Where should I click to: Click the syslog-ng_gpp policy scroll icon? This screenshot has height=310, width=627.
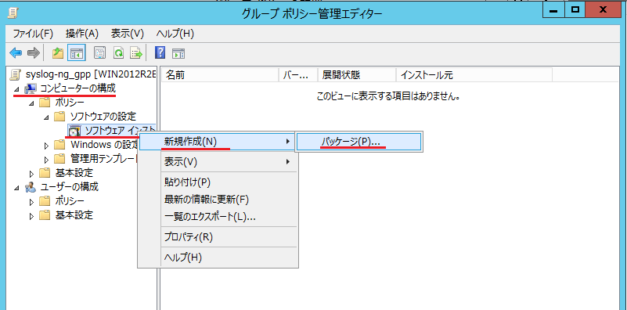16,74
